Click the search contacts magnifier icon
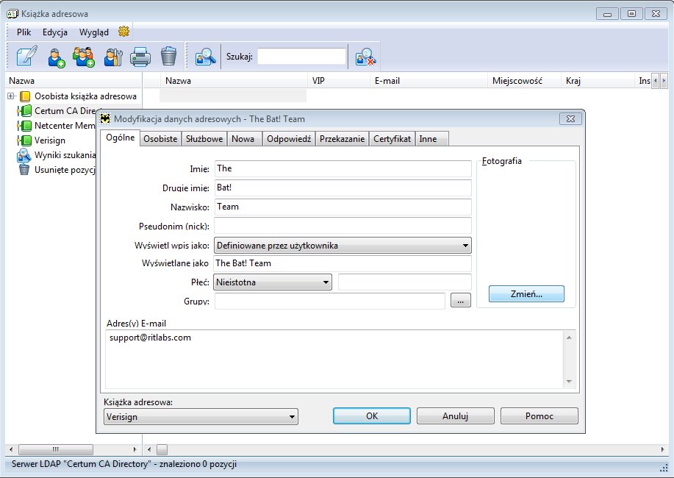674x478 pixels. 205,57
